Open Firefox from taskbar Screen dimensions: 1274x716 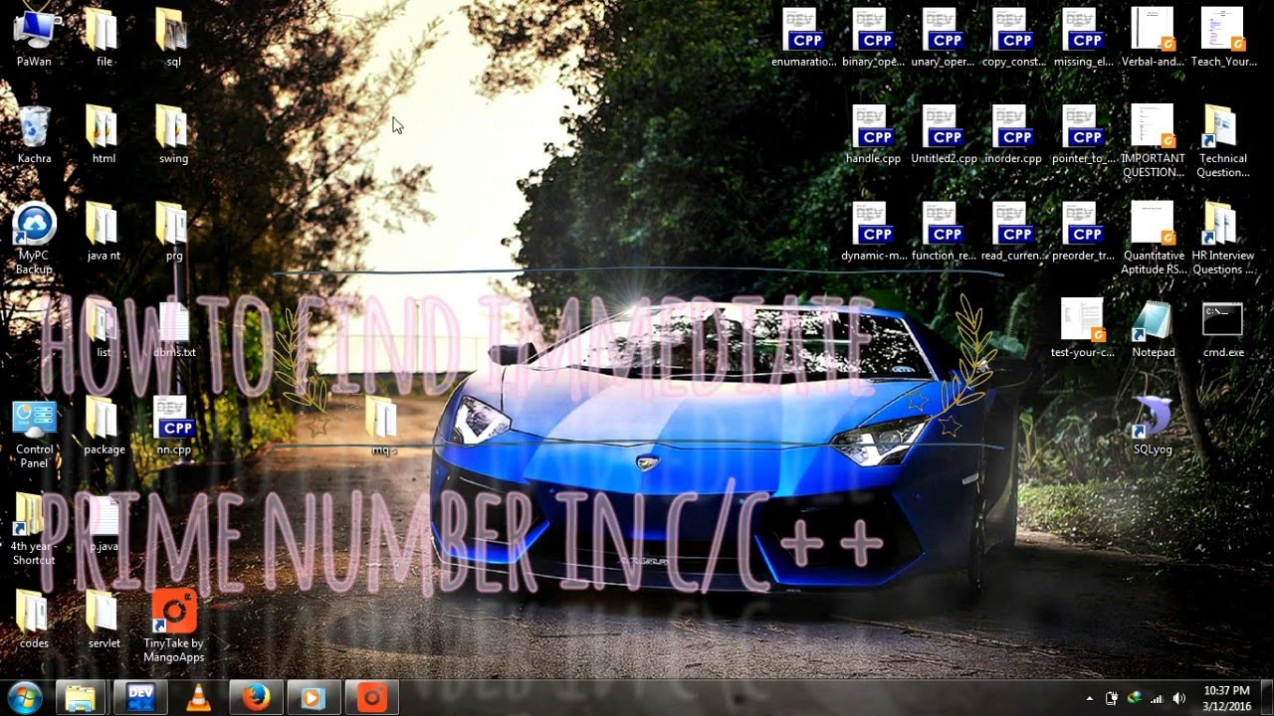pos(256,698)
